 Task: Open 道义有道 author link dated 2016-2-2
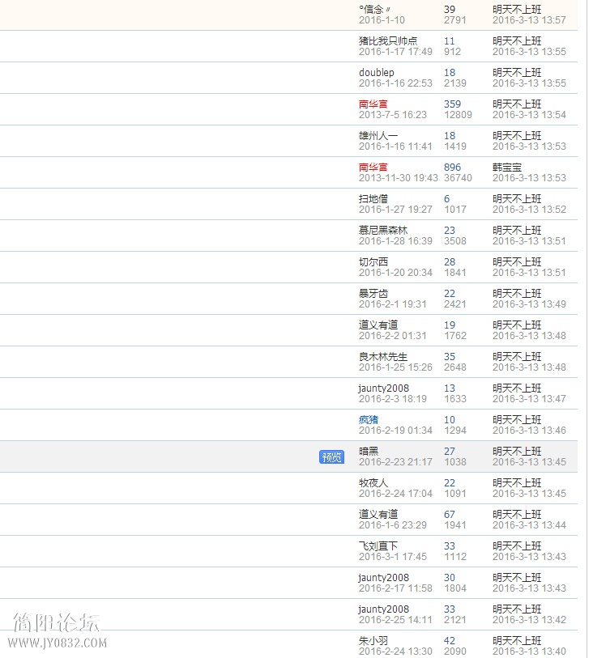tap(378, 325)
